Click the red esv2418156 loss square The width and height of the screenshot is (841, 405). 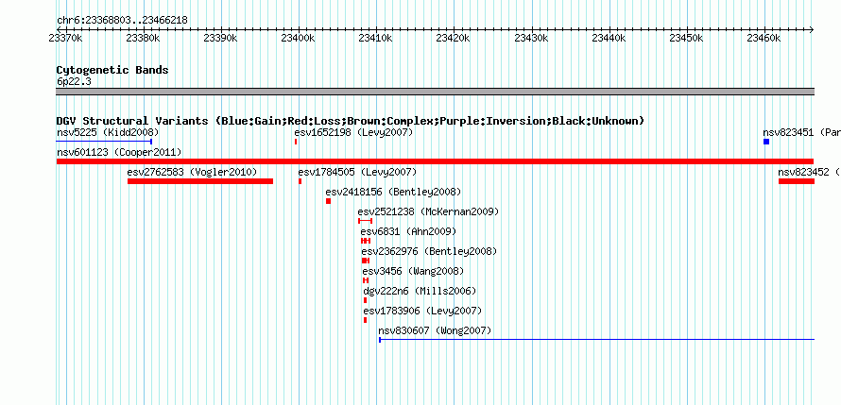pyautogui.click(x=328, y=201)
